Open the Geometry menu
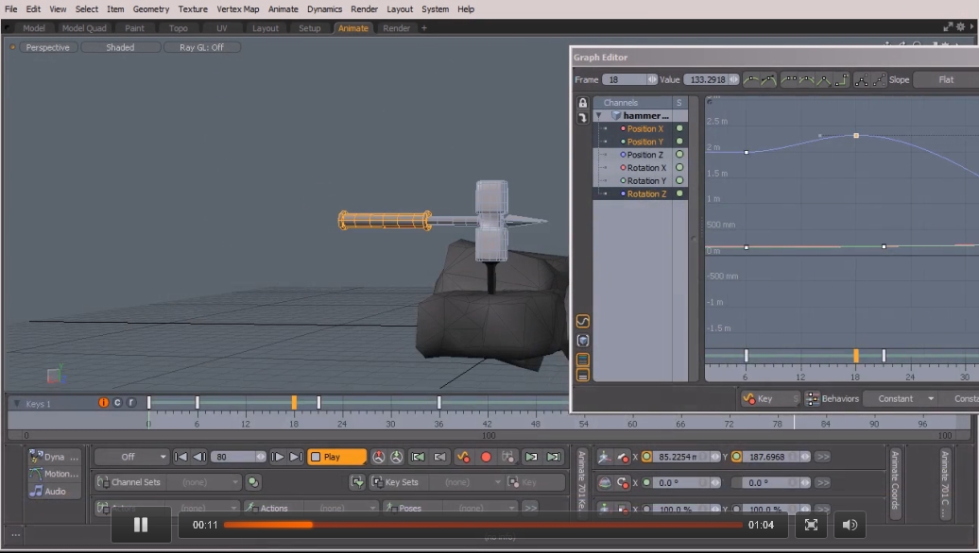 (151, 9)
